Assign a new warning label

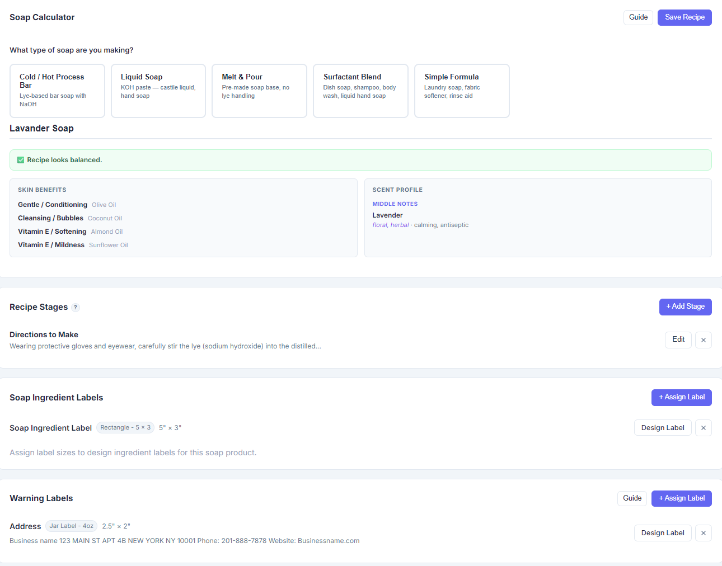point(681,498)
